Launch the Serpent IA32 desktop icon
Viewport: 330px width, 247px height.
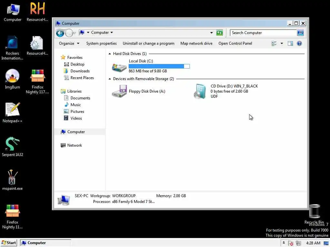click(13, 146)
